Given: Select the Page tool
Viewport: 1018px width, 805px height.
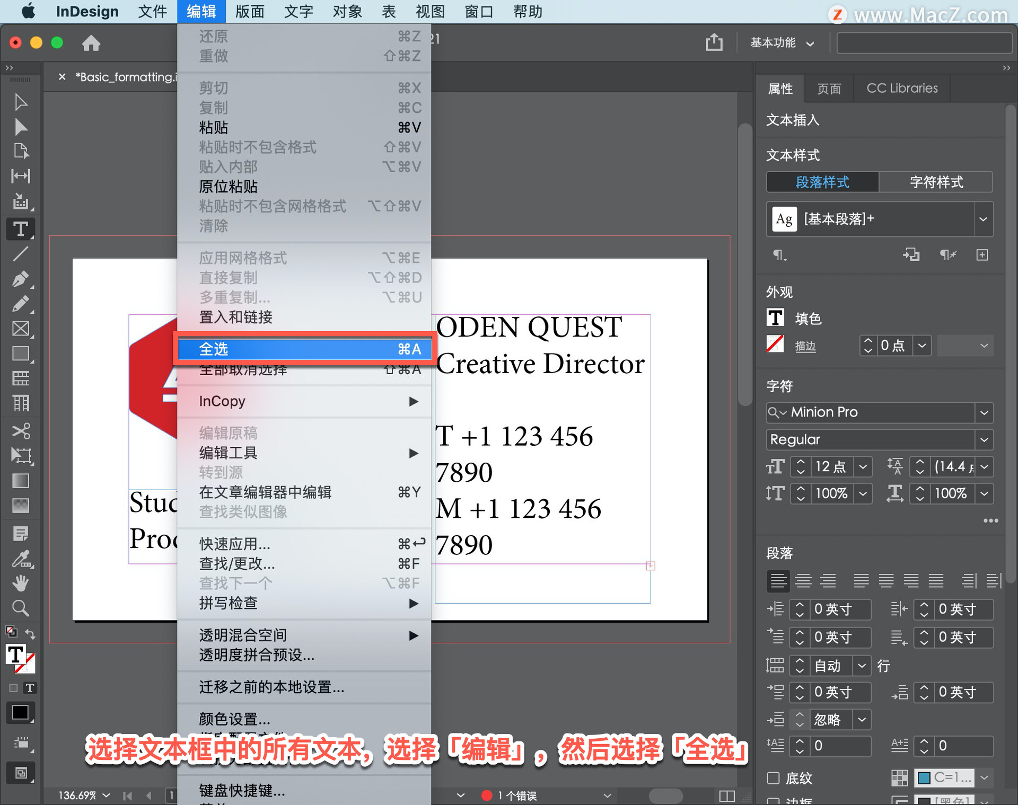Looking at the screenshot, I should [21, 151].
